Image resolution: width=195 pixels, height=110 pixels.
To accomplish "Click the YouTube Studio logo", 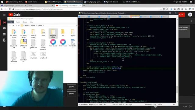I will 15,15.
